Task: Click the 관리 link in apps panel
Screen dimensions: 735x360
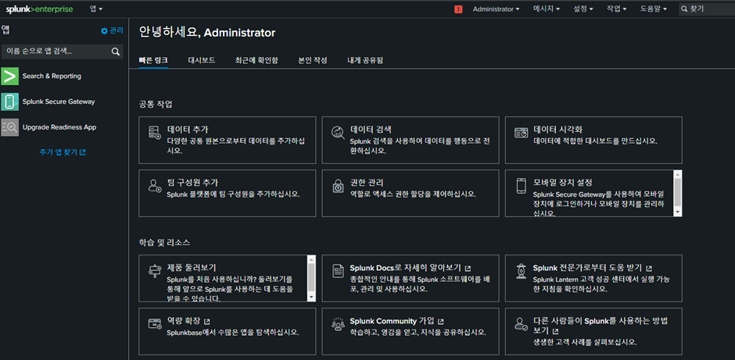Action: [x=117, y=30]
